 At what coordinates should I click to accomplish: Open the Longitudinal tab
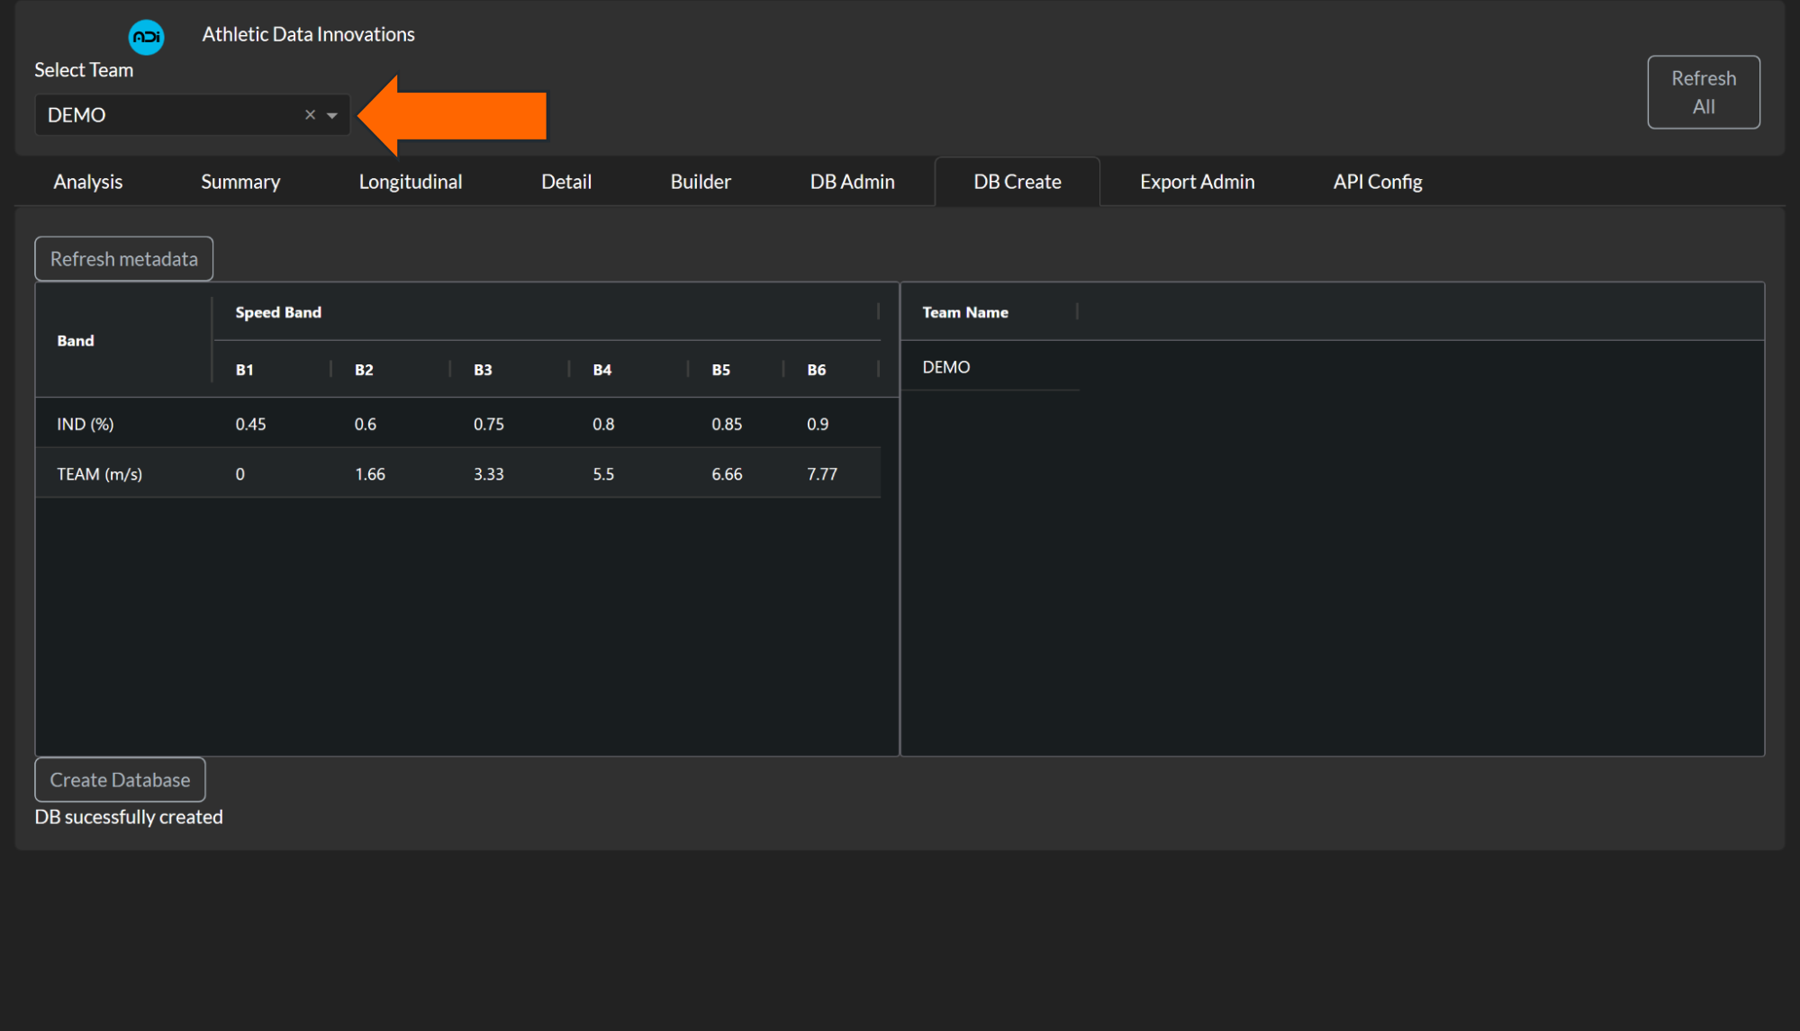point(411,182)
